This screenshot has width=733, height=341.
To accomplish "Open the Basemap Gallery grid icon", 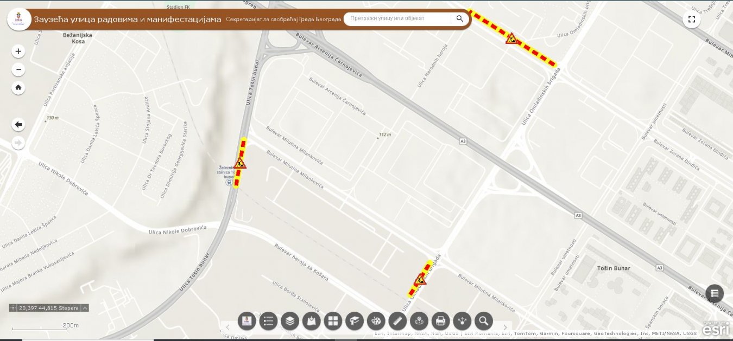I will coord(333,321).
